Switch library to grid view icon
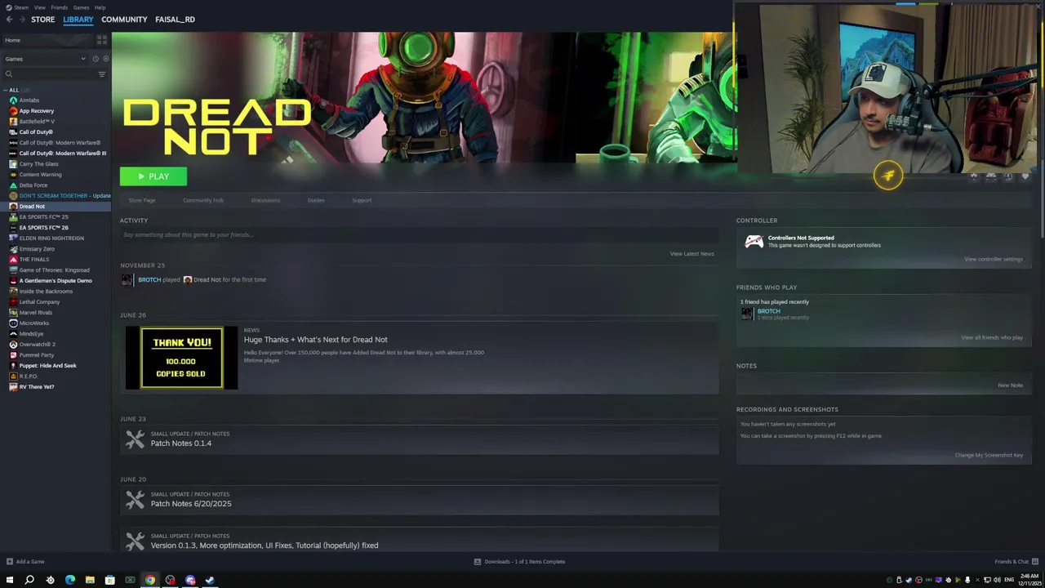This screenshot has height=588, width=1045. tap(102, 39)
